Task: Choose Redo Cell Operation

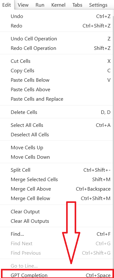Action: click(57, 48)
